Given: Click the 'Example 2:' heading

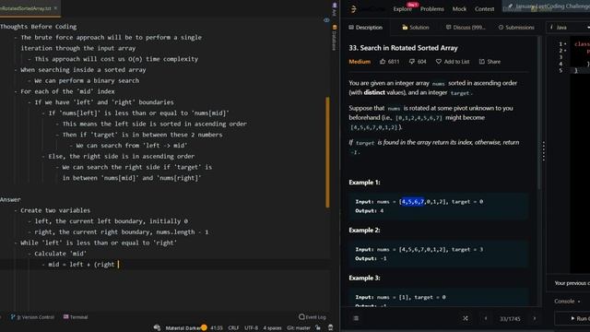Looking at the screenshot, I should tap(364, 230).
